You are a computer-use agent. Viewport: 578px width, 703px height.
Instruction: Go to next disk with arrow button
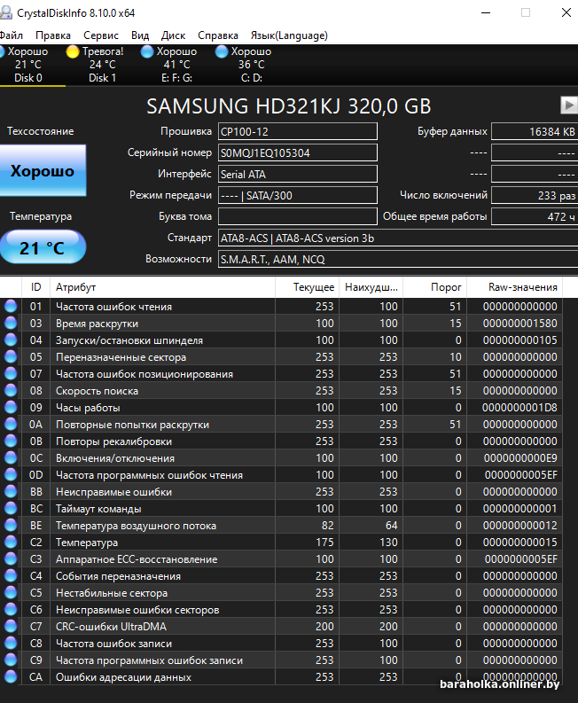coord(569,105)
